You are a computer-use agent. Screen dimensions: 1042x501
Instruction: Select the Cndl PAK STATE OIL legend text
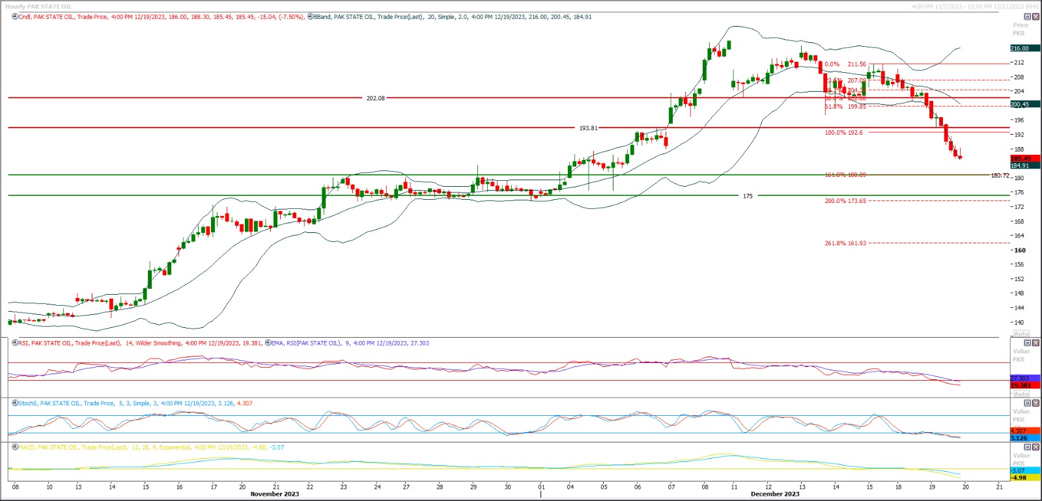(161, 17)
